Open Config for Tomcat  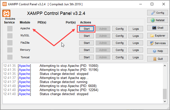point(120,57)
